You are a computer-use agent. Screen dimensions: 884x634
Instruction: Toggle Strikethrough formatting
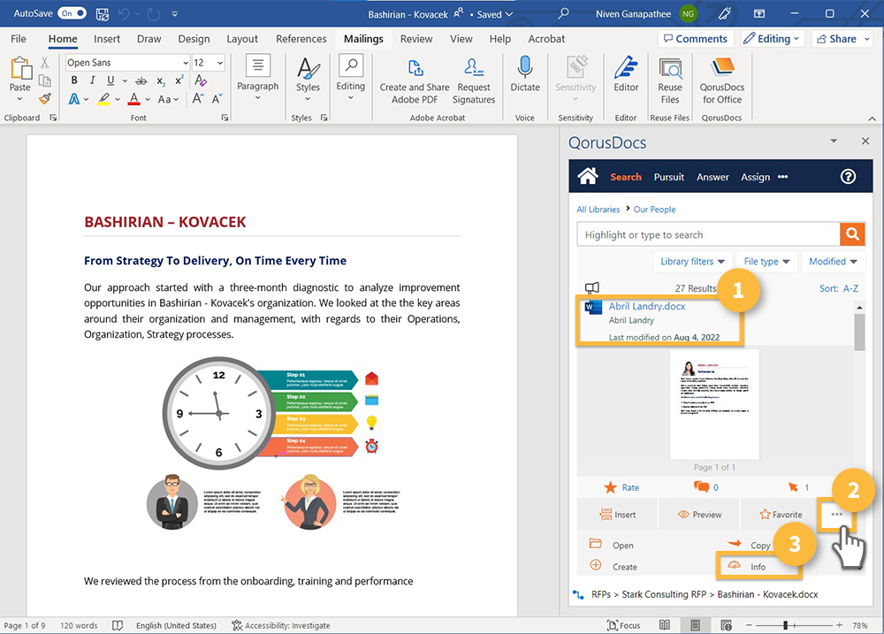pos(141,80)
